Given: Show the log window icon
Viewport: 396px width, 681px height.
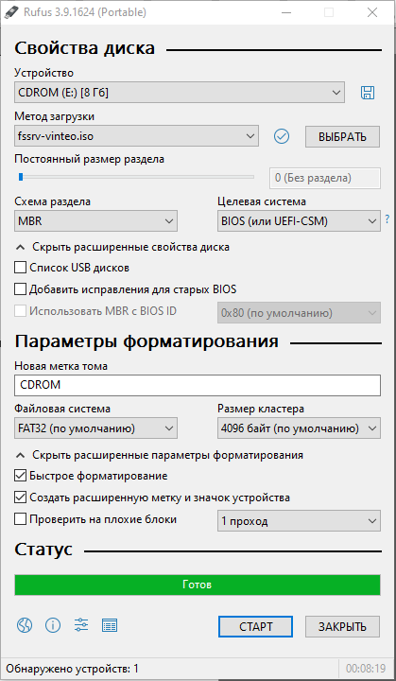Looking at the screenshot, I should 110,625.
